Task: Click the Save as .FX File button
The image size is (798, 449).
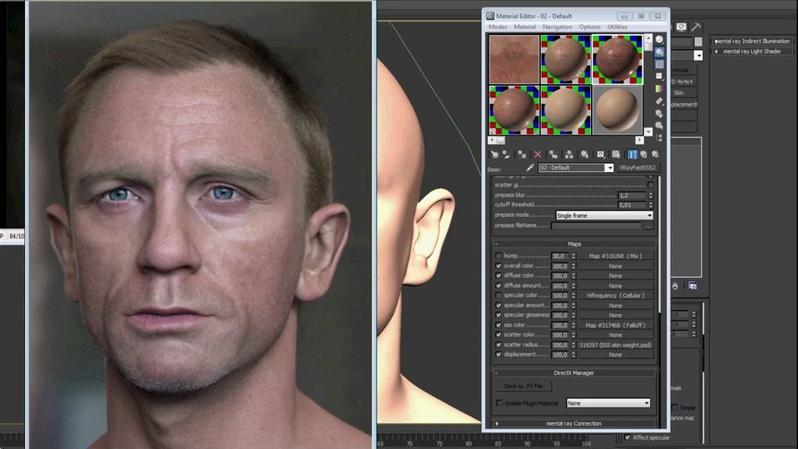Action: [x=523, y=386]
